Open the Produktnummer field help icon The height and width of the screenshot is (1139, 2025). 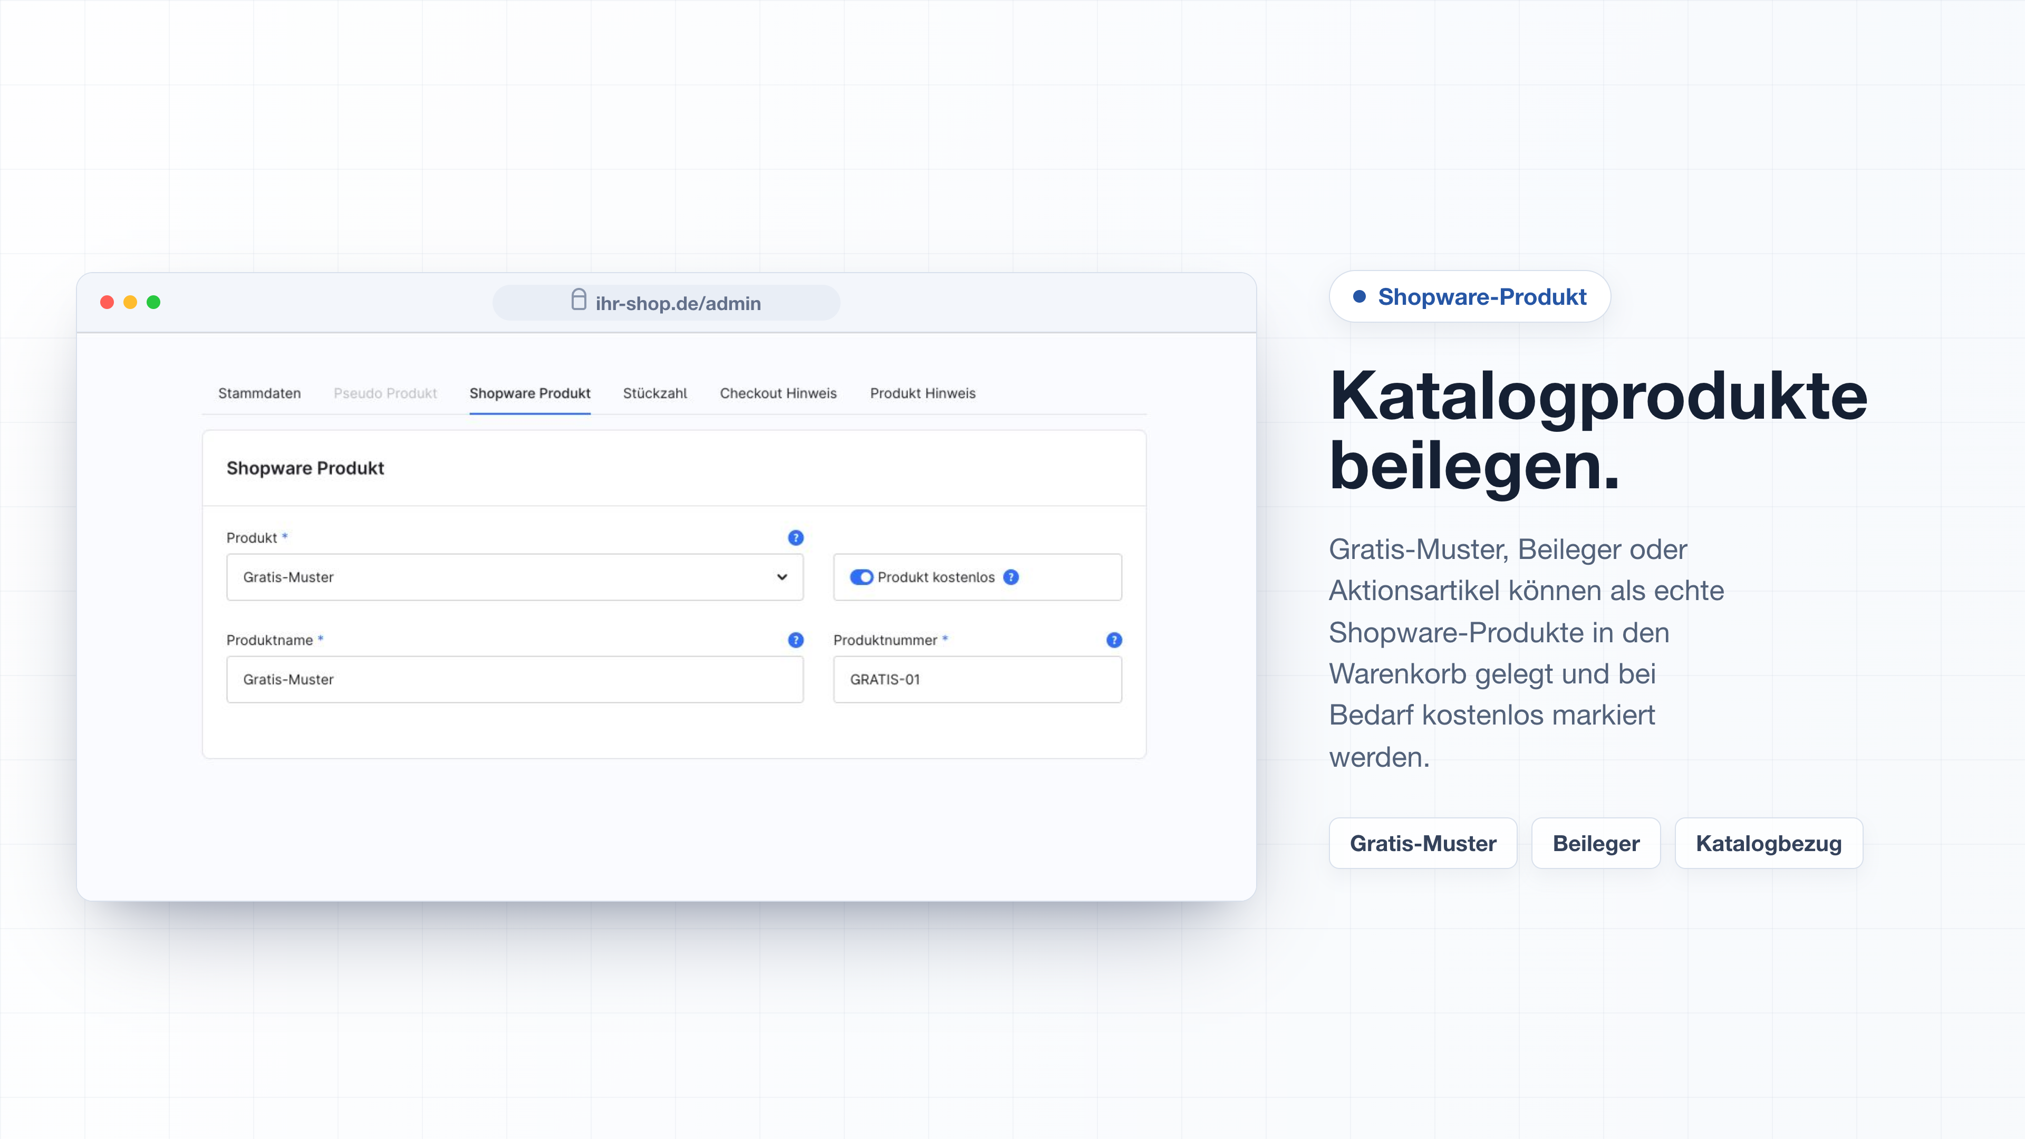coord(1114,640)
